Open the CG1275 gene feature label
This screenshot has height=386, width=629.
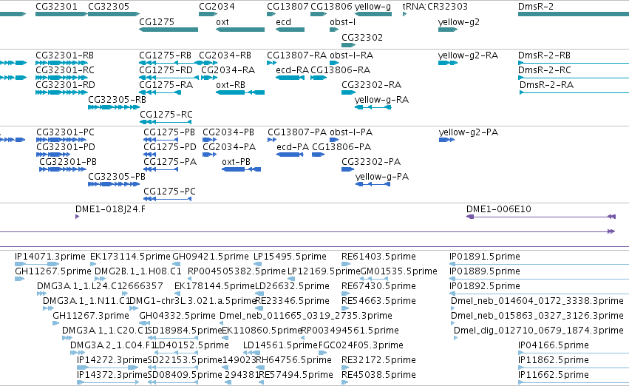(157, 22)
